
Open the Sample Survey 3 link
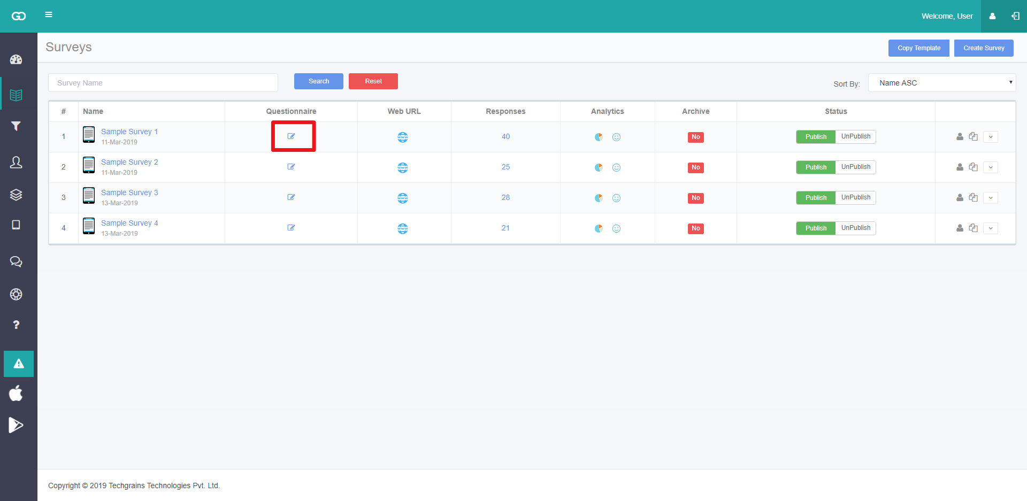click(x=129, y=192)
